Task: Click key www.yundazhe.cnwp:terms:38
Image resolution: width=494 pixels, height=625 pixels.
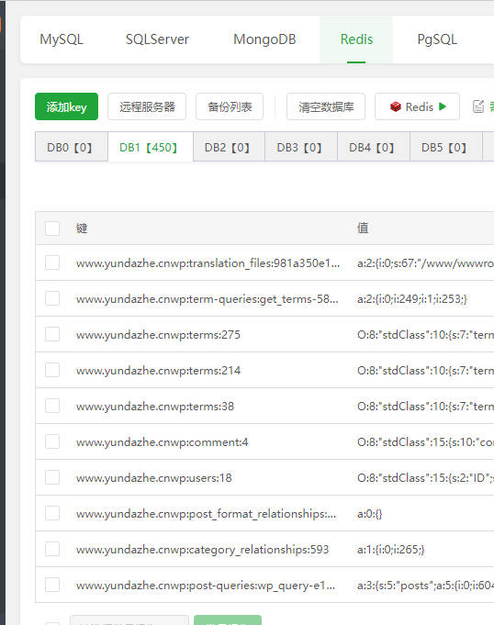Action: click(155, 407)
